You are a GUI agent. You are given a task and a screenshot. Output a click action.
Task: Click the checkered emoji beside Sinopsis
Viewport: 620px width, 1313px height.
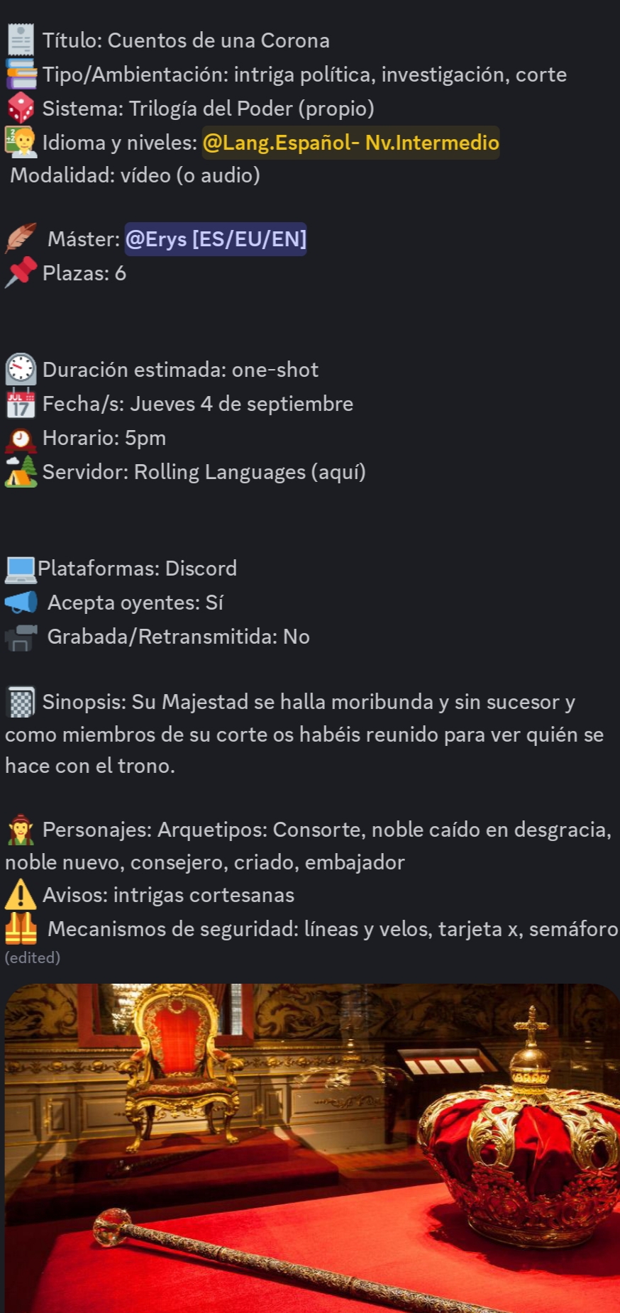[21, 702]
